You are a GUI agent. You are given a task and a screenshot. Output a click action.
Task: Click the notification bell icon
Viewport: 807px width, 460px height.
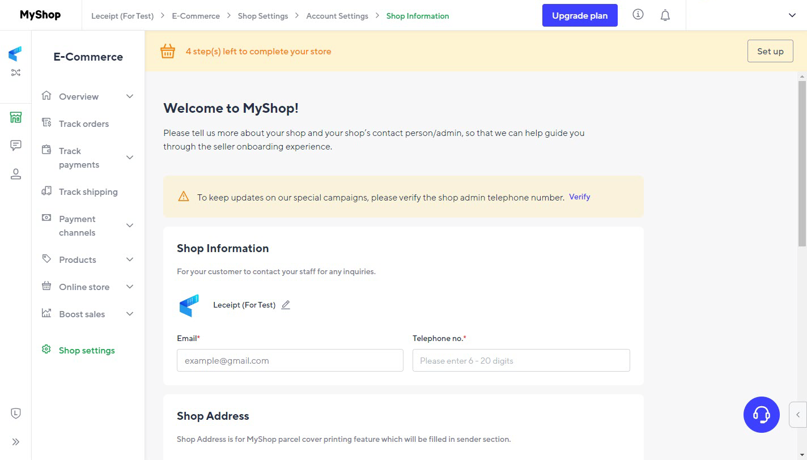(x=665, y=16)
